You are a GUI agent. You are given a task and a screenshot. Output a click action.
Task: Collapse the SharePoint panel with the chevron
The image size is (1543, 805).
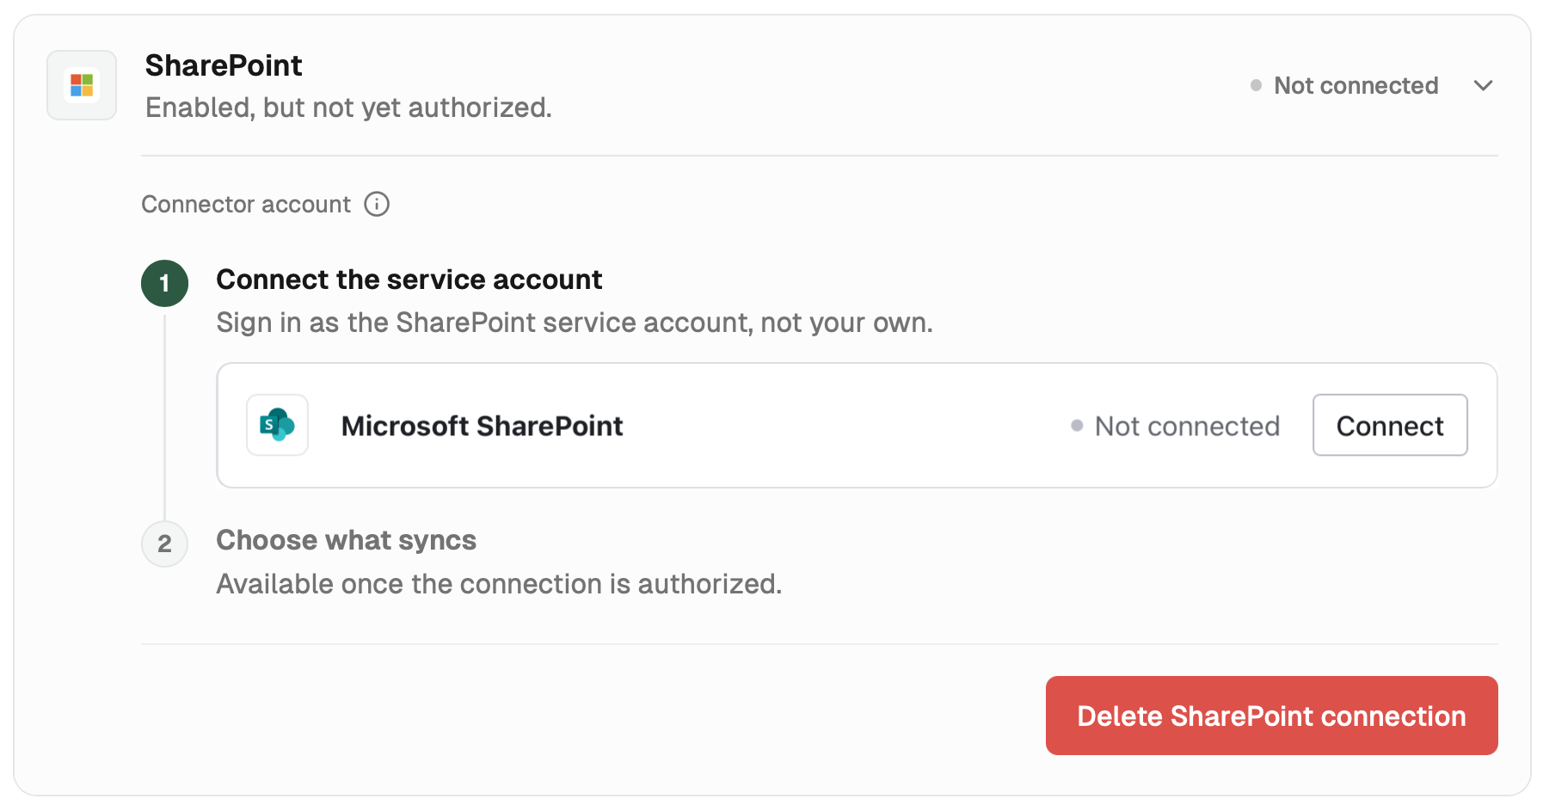coord(1483,85)
